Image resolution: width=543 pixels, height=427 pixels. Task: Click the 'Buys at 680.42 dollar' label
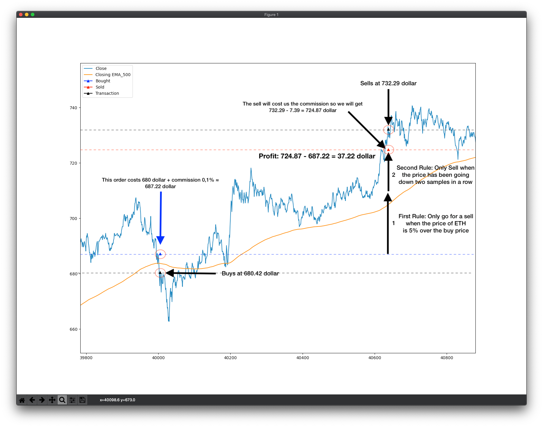tap(250, 273)
